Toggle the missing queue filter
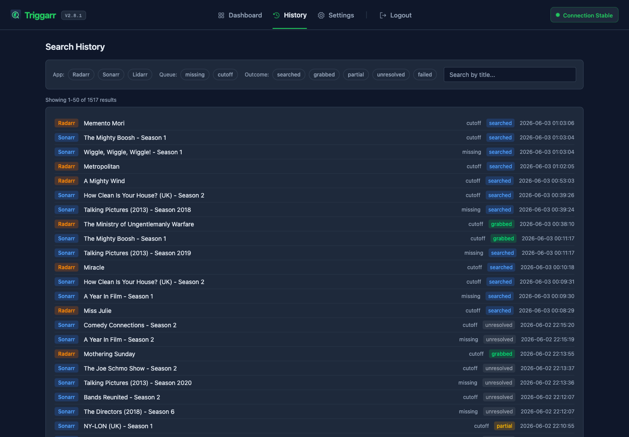Image resolution: width=629 pixels, height=437 pixels. point(195,75)
